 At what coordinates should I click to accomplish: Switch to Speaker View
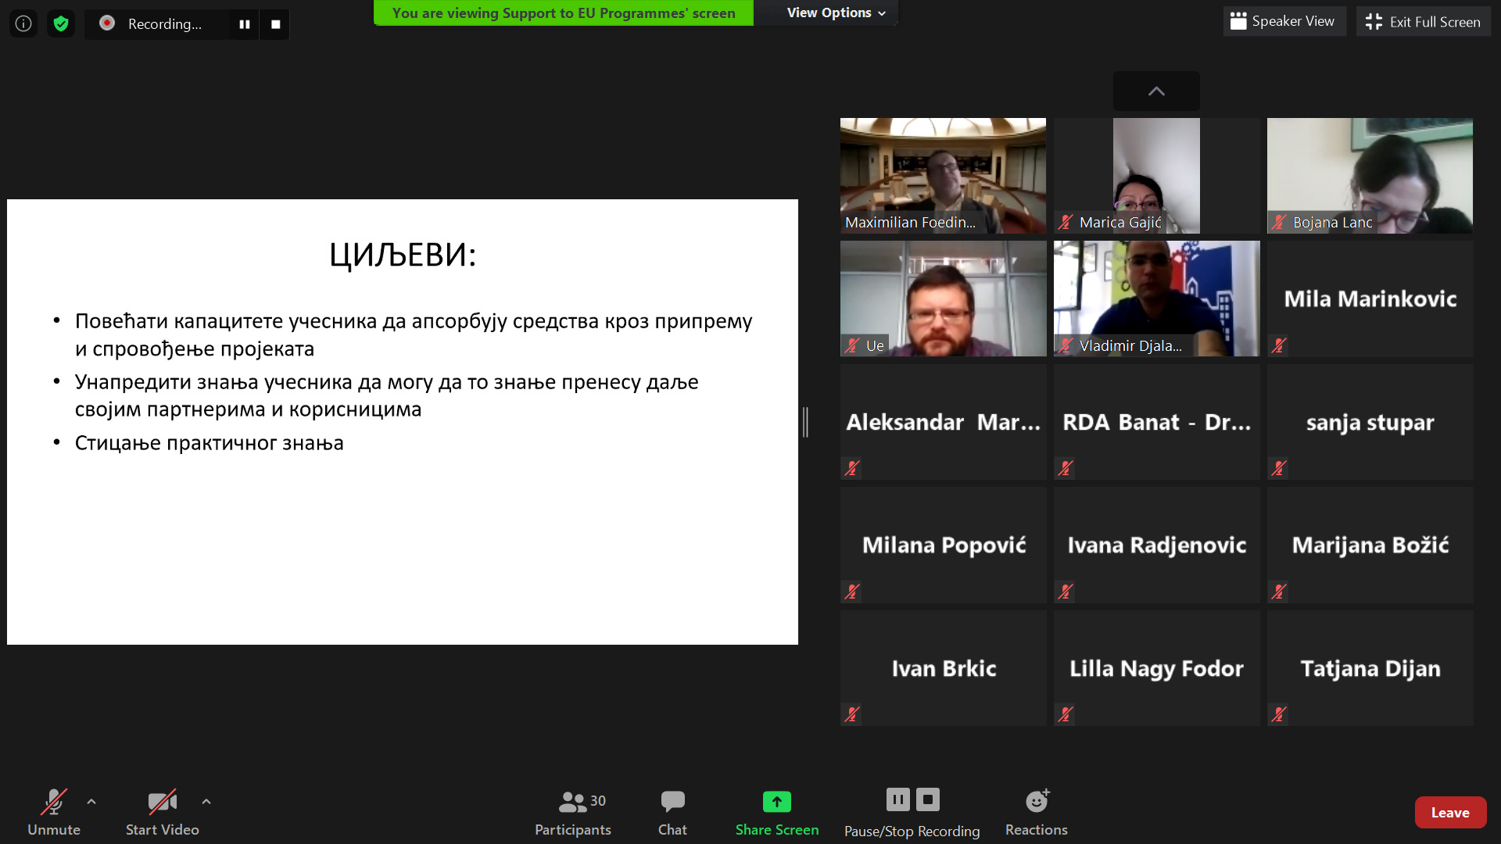[1283, 21]
